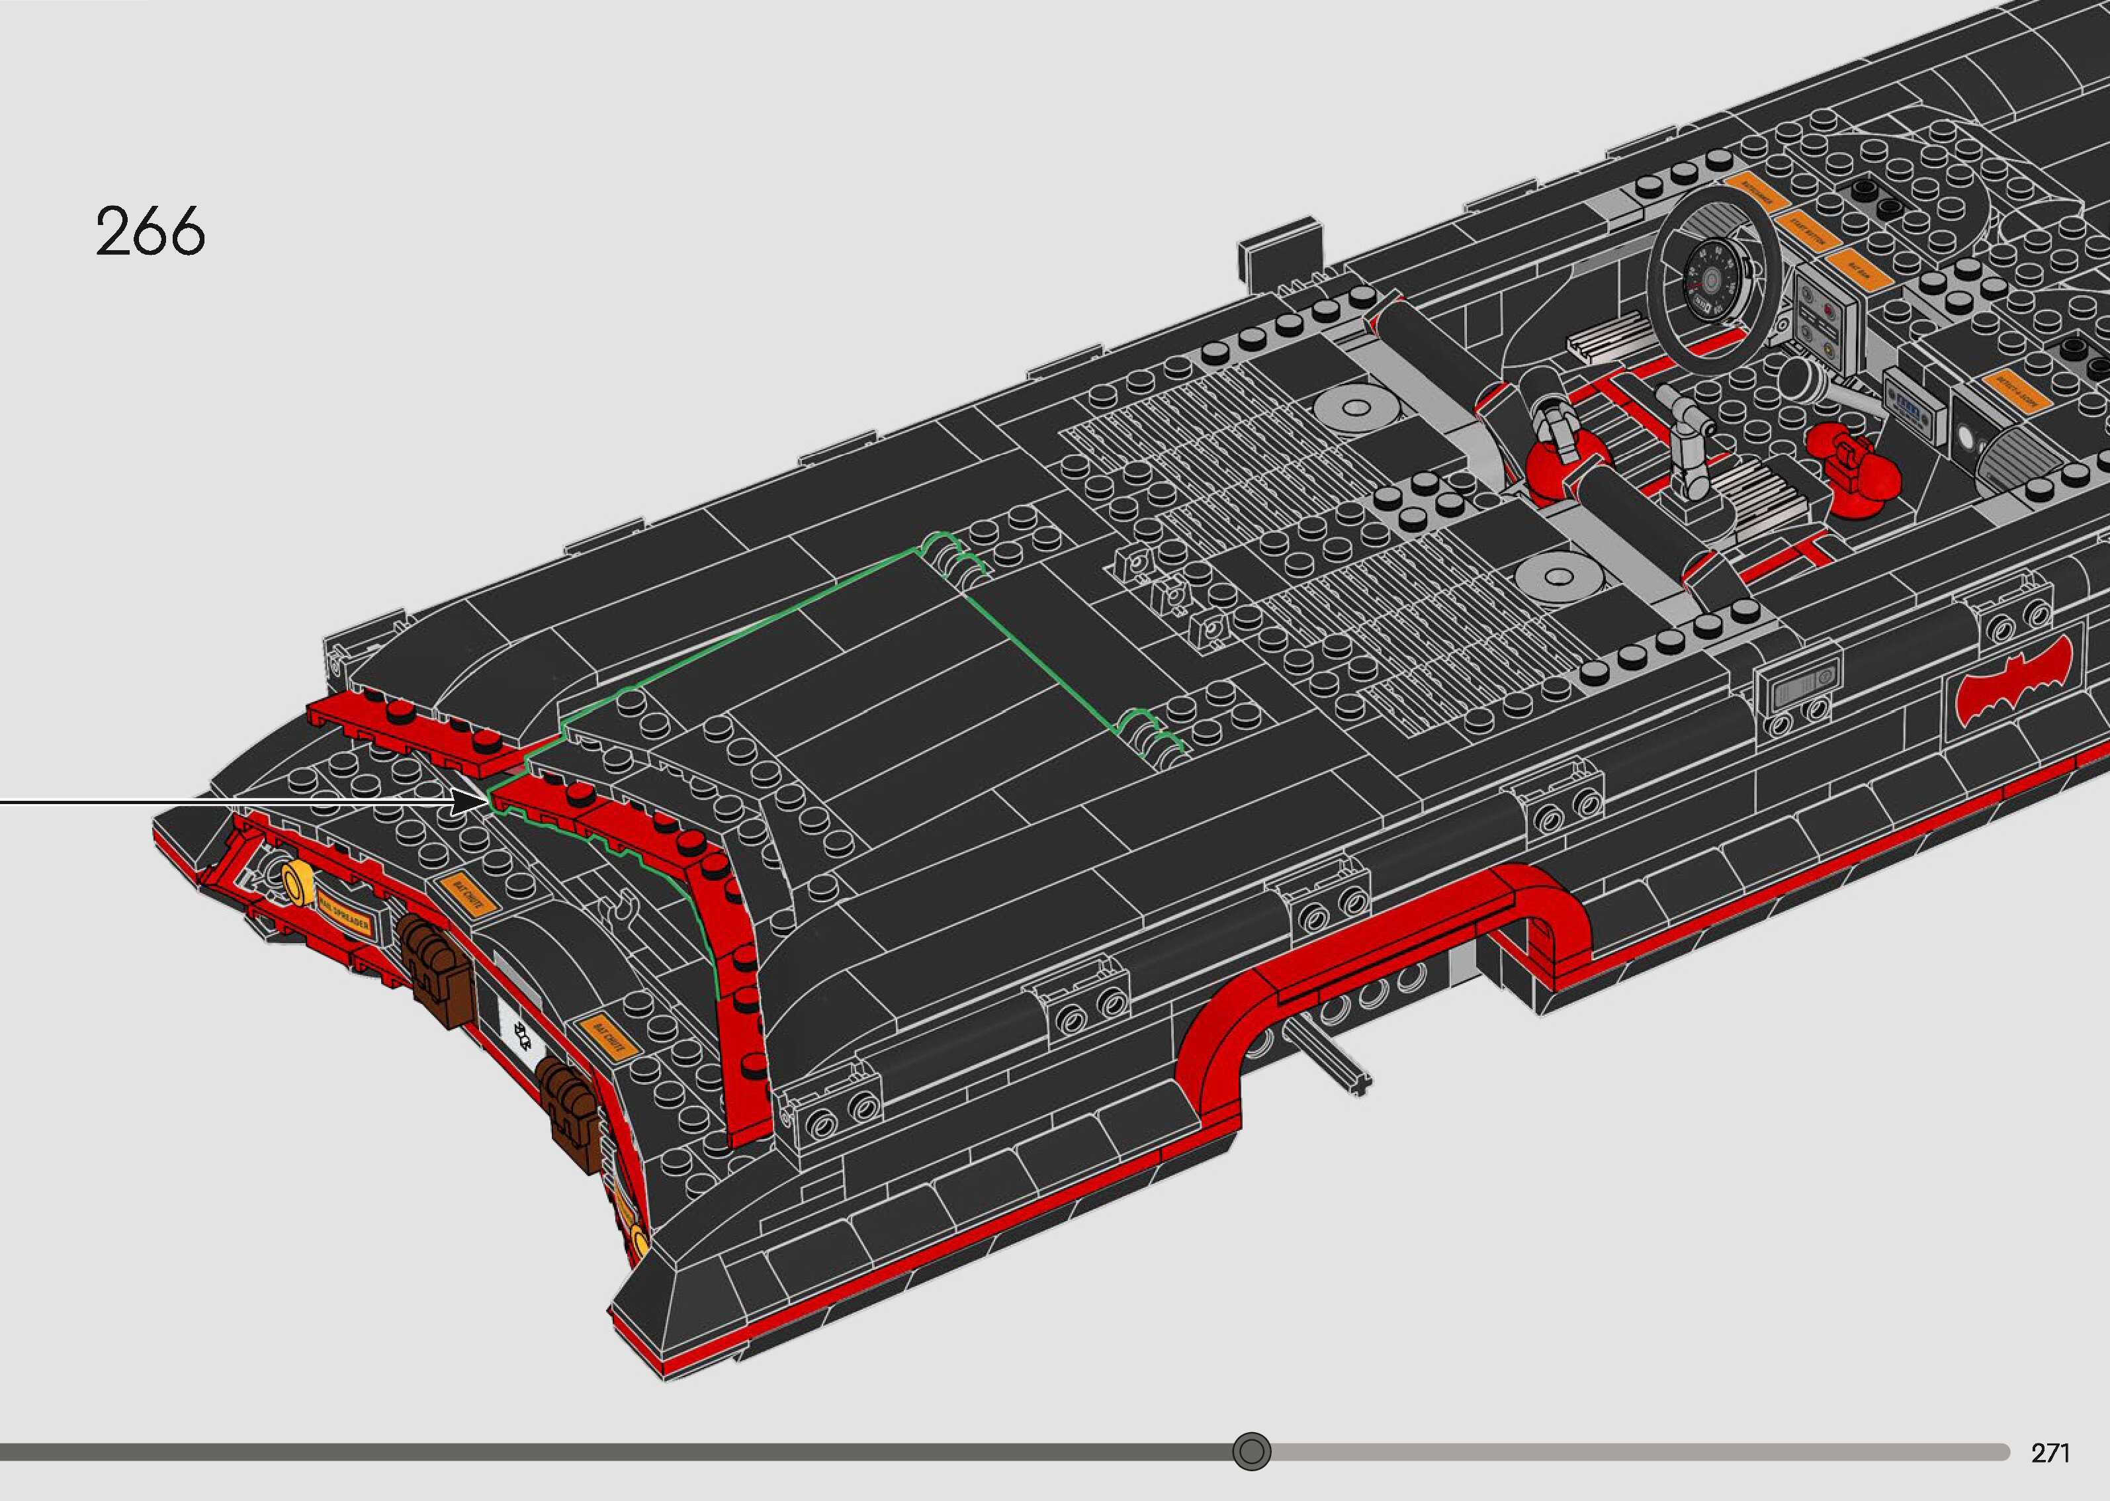Click the step number 266
This screenshot has height=1501, width=2110.
pos(150,231)
